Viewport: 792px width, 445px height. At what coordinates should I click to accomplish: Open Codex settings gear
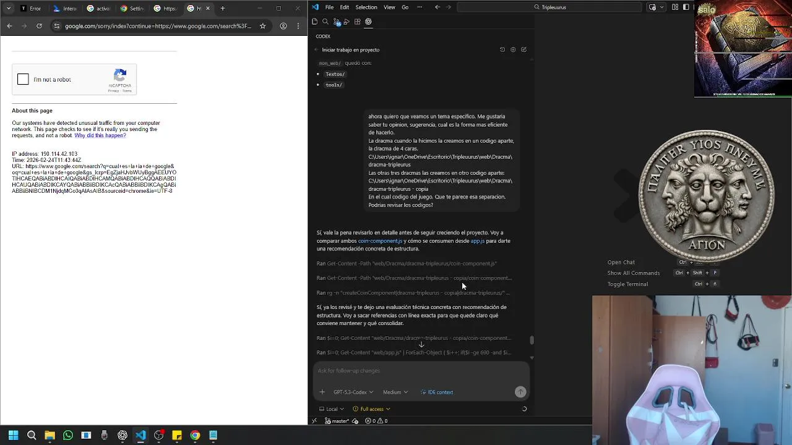513,49
